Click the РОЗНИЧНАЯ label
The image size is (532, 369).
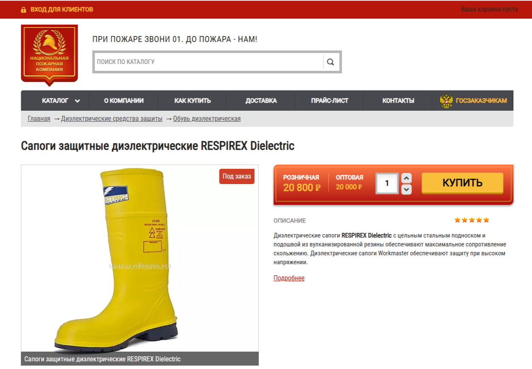(x=301, y=177)
